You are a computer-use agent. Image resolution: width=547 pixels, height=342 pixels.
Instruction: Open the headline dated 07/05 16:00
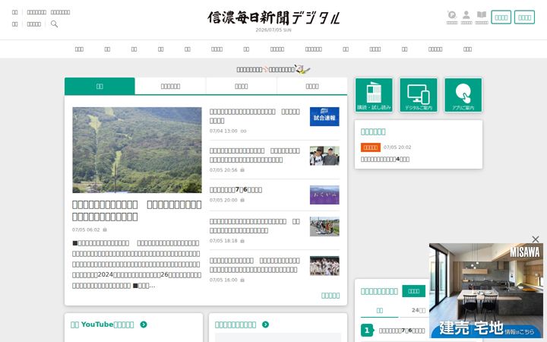coord(255,265)
